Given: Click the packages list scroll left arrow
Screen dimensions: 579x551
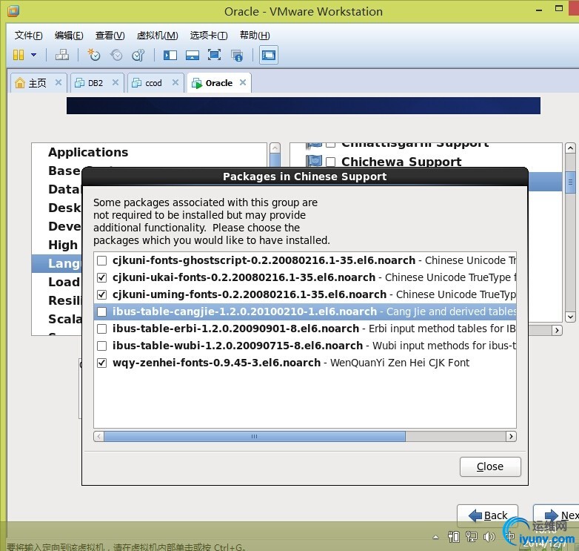Looking at the screenshot, I should tap(98, 436).
